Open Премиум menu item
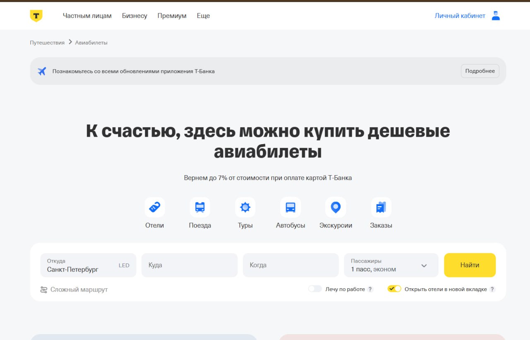 [172, 16]
